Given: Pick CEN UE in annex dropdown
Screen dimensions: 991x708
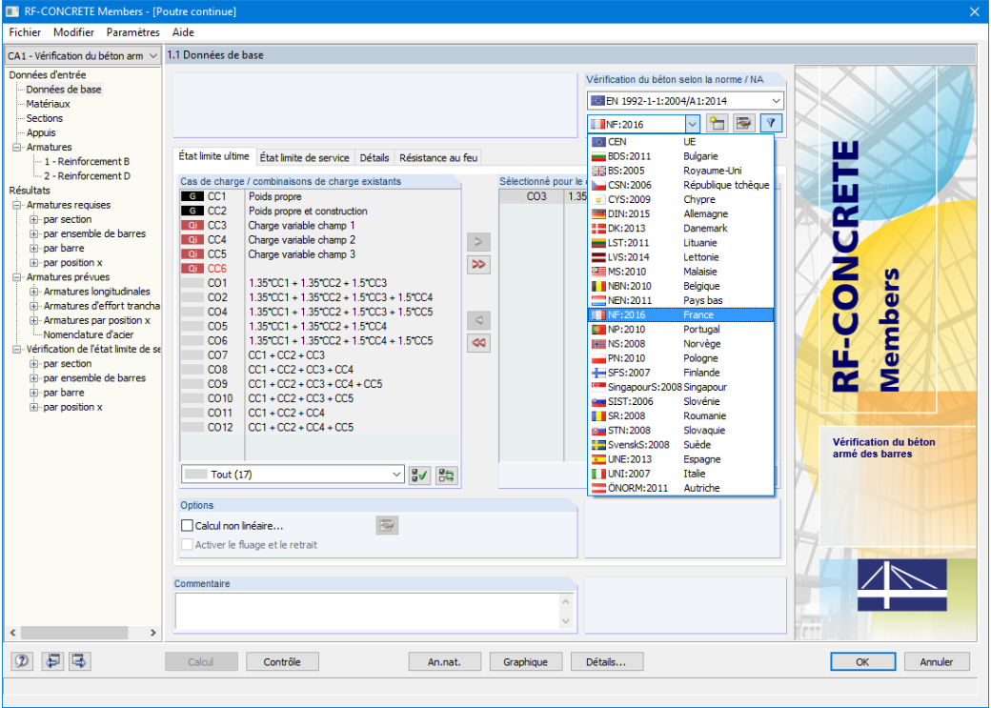Looking at the screenshot, I should click(680, 142).
